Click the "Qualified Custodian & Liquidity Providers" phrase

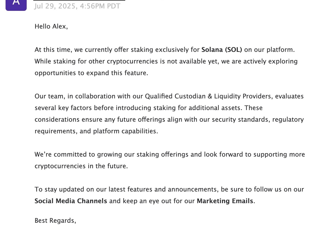208,96
